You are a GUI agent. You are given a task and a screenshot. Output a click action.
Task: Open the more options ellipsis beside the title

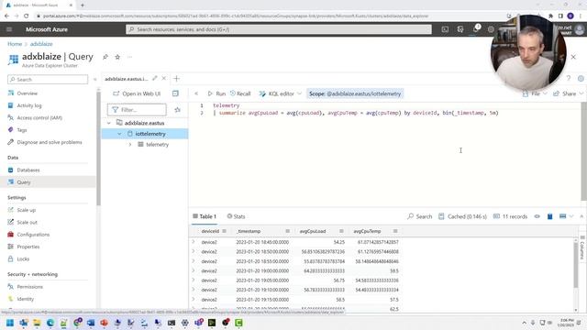pos(130,57)
